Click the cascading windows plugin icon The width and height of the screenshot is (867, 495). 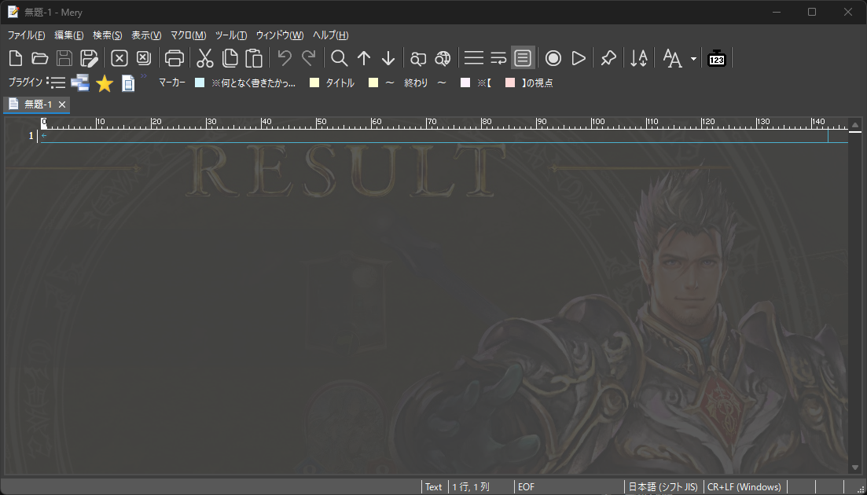tap(80, 82)
